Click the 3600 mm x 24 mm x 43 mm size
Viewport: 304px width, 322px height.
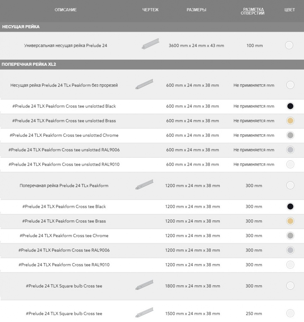(196, 46)
